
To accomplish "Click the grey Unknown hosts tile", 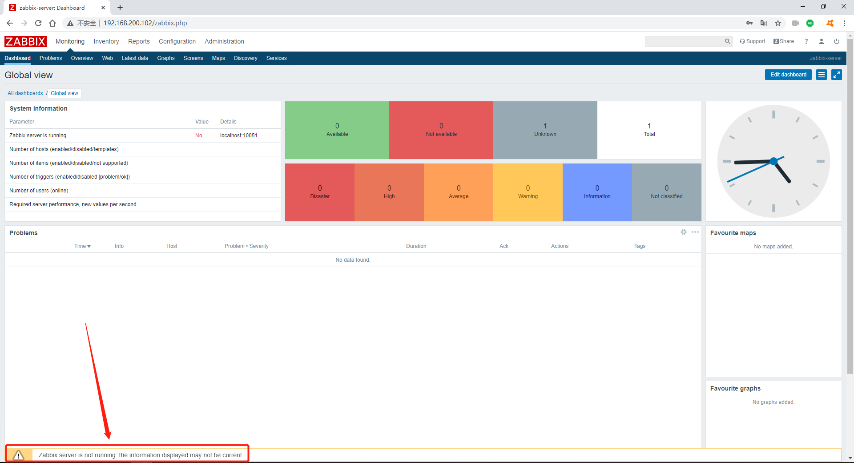I will click(545, 130).
